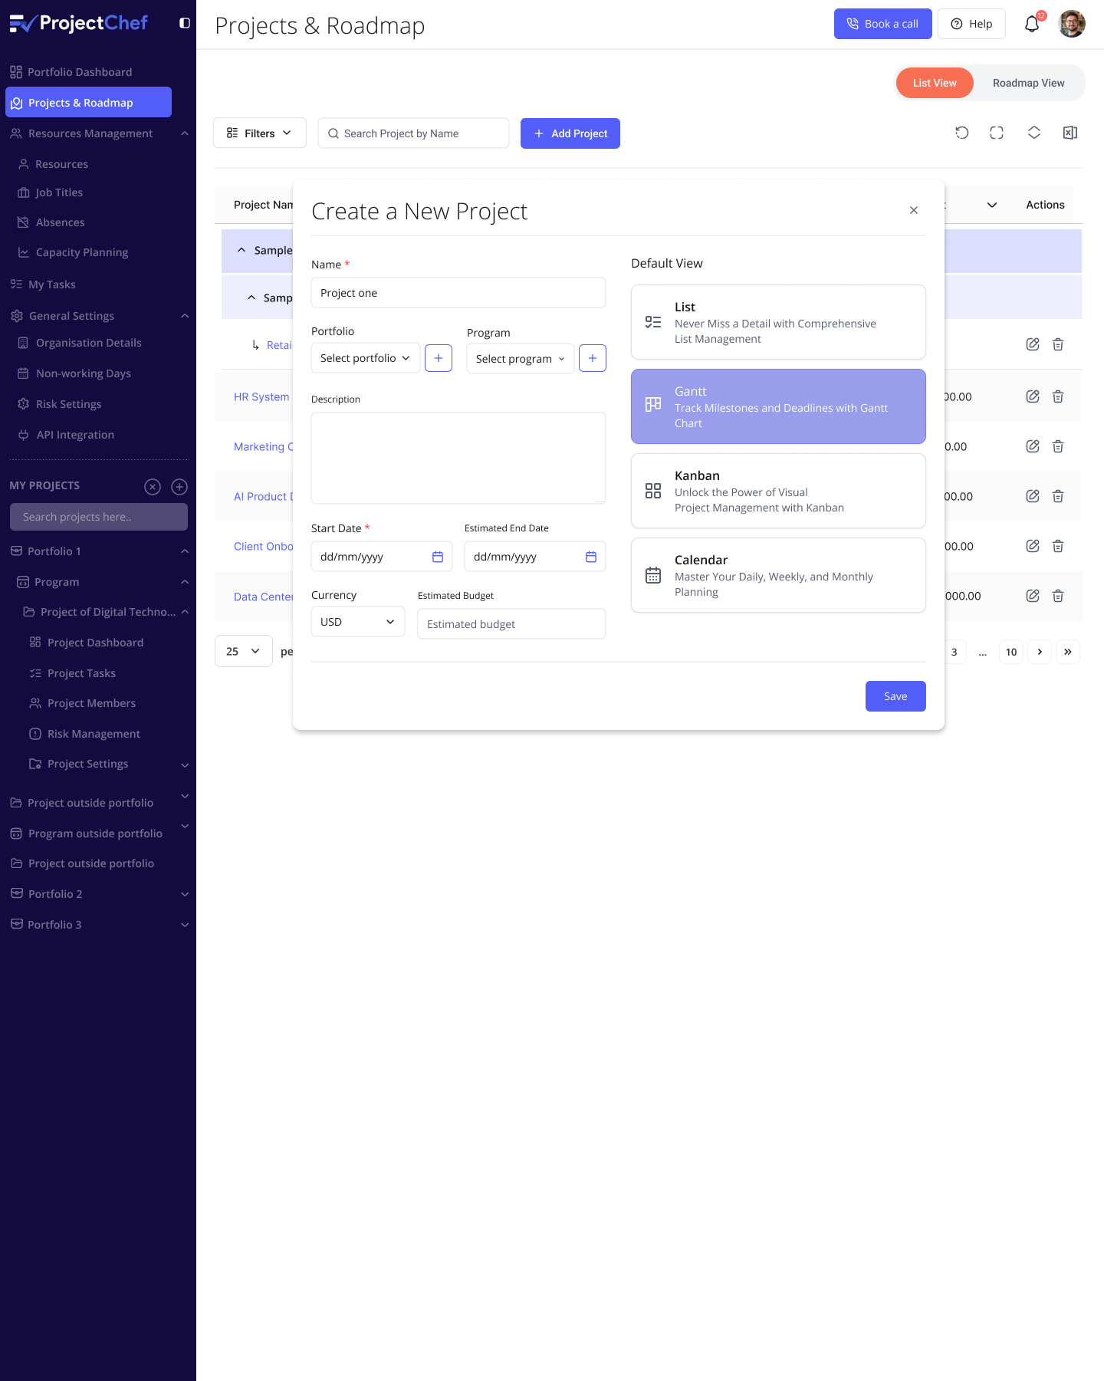This screenshot has width=1104, height=1381.
Task: Click the Save button
Action: [x=895, y=696]
